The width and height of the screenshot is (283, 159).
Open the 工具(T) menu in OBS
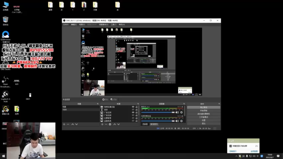coord(114,24)
